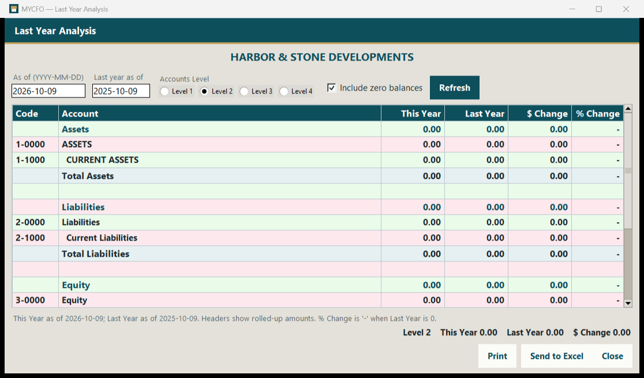Select the Total Liabilities row

pos(318,254)
